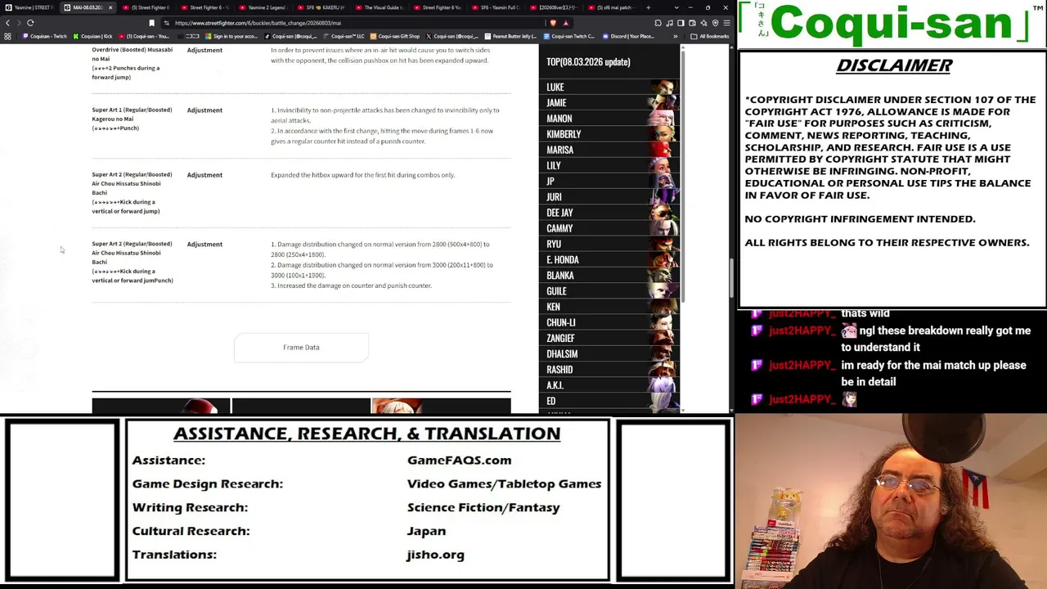Choose JURI in the character list

coord(609,197)
